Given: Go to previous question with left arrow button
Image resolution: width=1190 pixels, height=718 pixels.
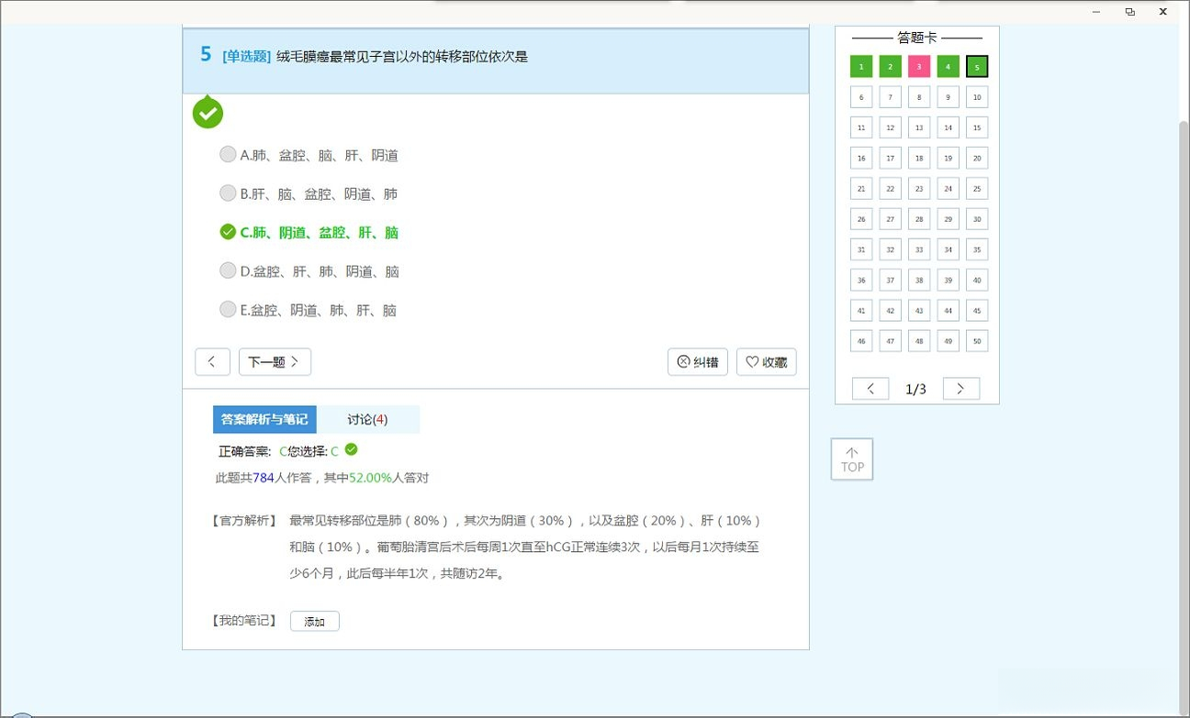Looking at the screenshot, I should 212,362.
